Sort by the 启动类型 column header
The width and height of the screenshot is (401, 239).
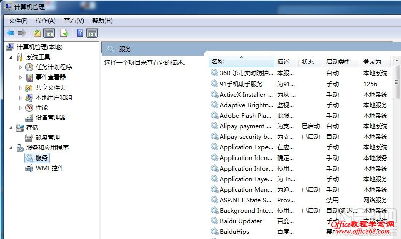click(x=342, y=61)
